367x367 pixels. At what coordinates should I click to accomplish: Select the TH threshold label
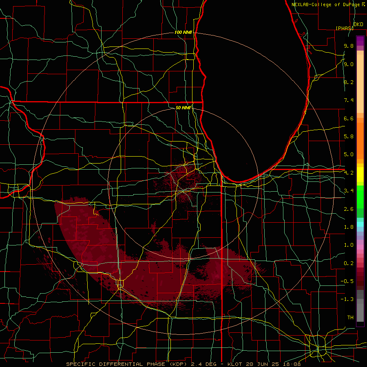(350, 318)
